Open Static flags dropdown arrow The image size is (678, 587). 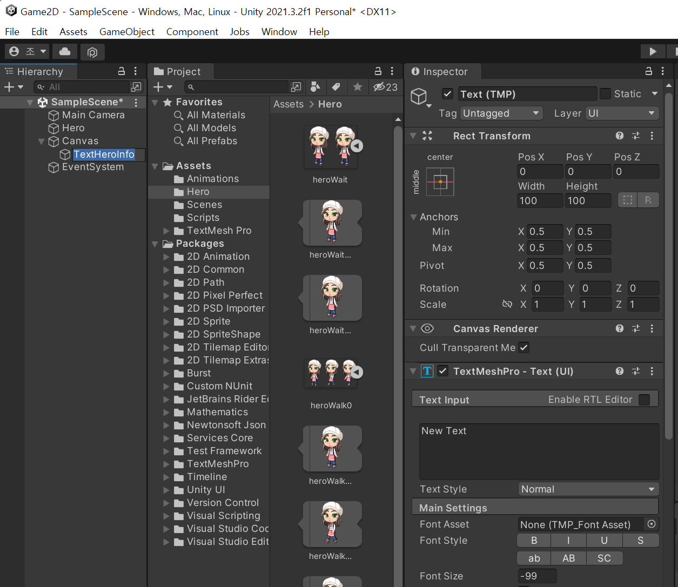[655, 94]
